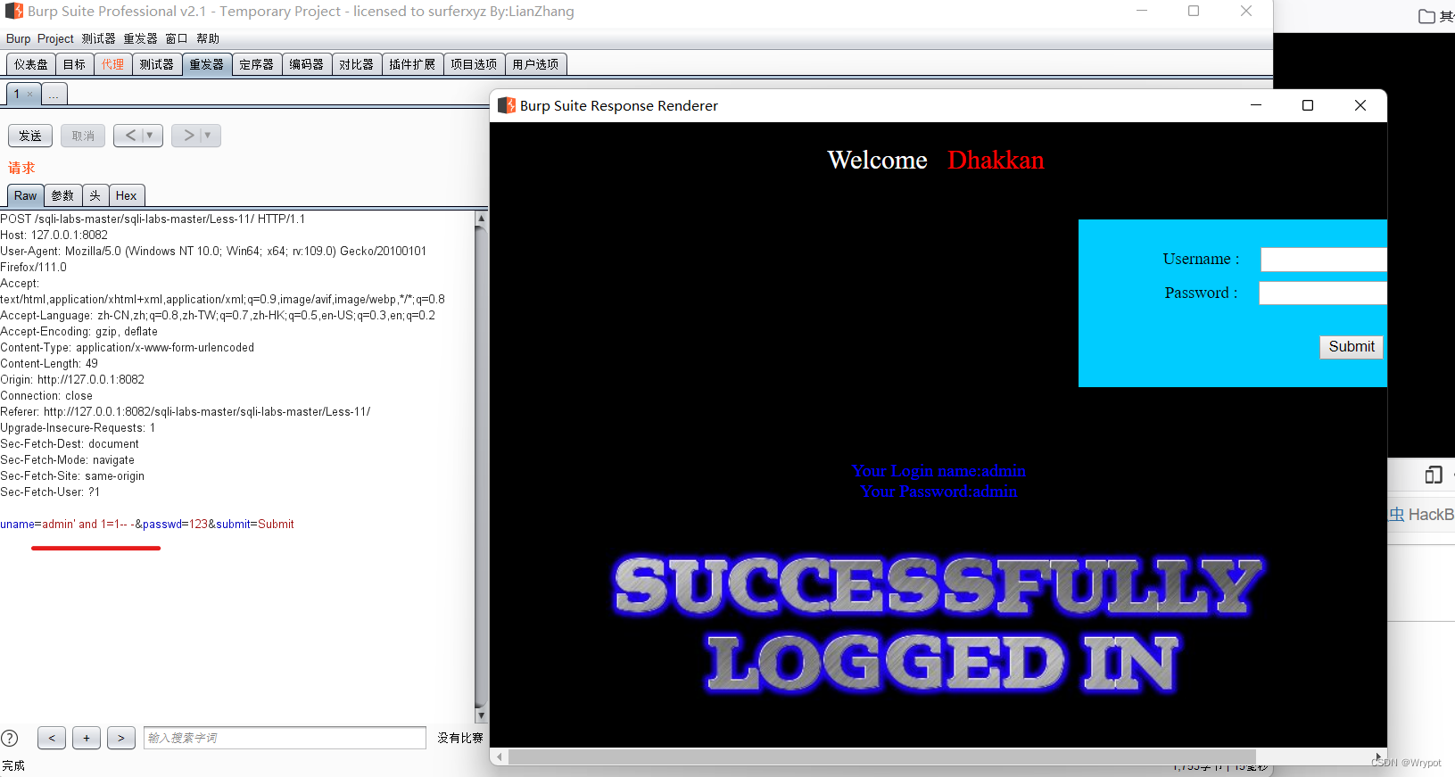The height and width of the screenshot is (777, 1455).
Task: Switch to the Hex request view
Action: click(x=127, y=195)
